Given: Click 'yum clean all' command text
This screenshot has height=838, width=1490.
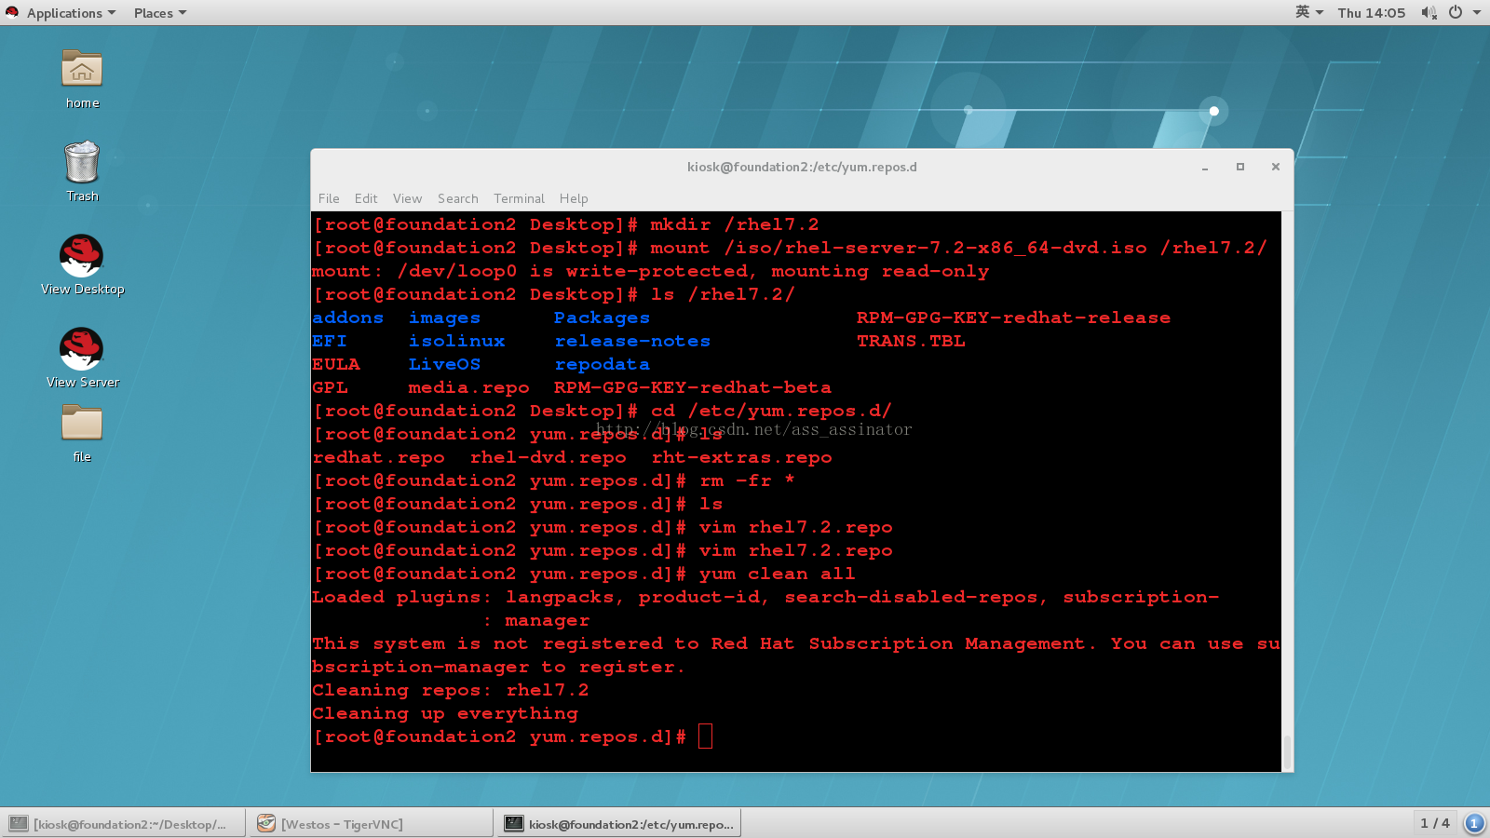Looking at the screenshot, I should [x=777, y=574].
